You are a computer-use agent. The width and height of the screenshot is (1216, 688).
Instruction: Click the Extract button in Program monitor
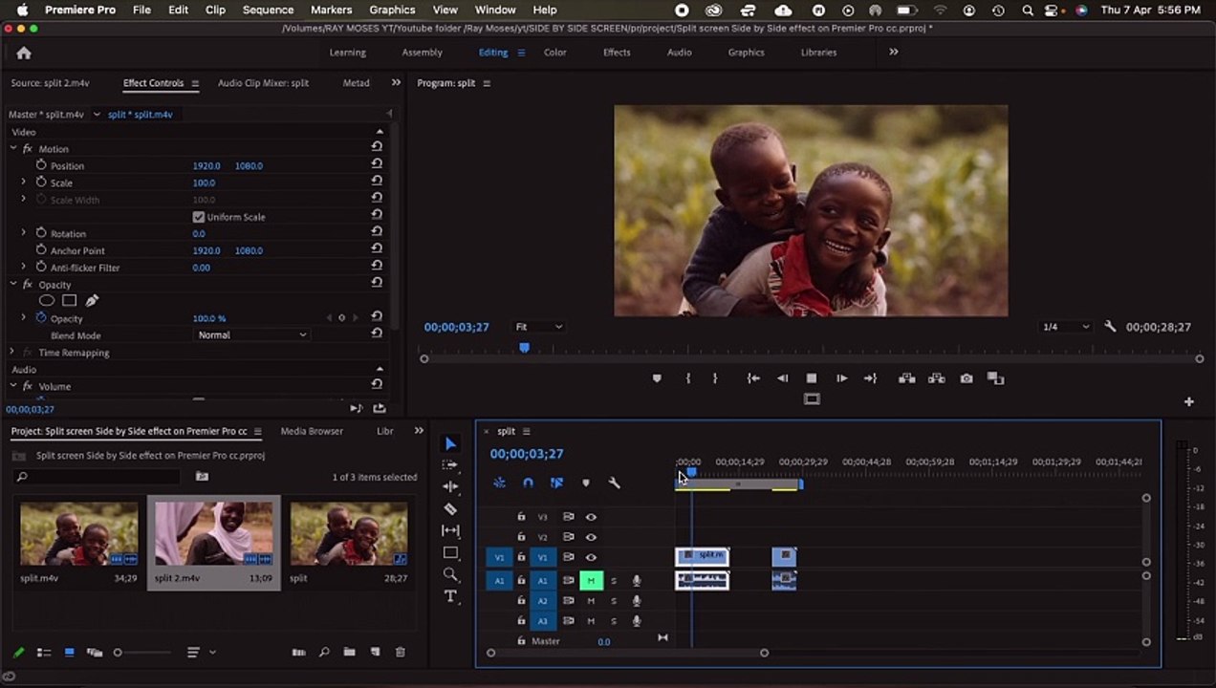pyautogui.click(x=936, y=378)
